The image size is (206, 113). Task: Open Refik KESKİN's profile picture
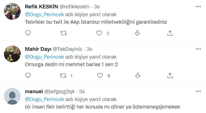12,11
